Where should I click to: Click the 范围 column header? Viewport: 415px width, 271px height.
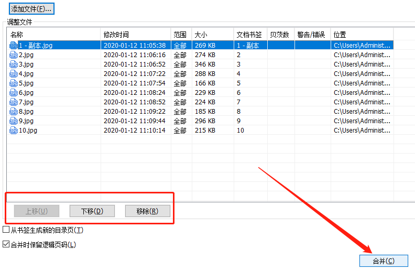click(x=181, y=35)
